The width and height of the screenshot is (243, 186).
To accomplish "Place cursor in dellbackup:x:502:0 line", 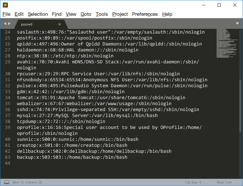I will click(94, 151).
